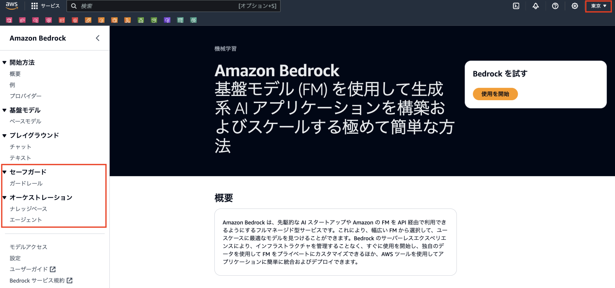Select ガードレール in the sidebar

click(26, 183)
